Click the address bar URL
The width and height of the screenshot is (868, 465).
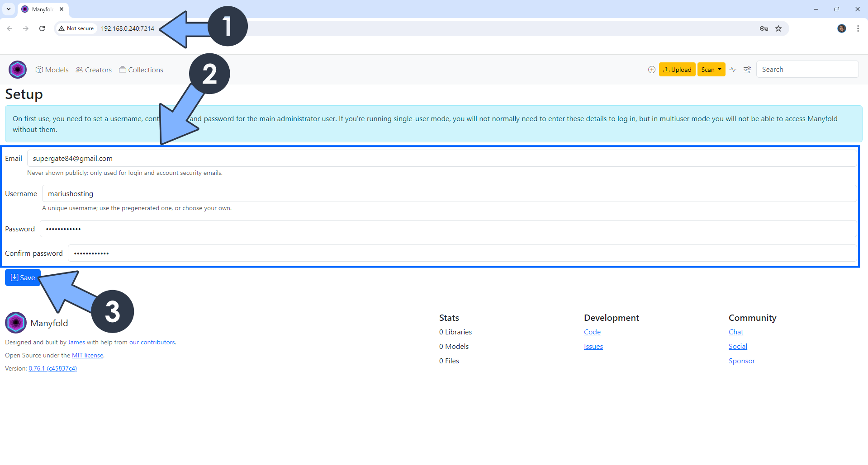(x=128, y=28)
